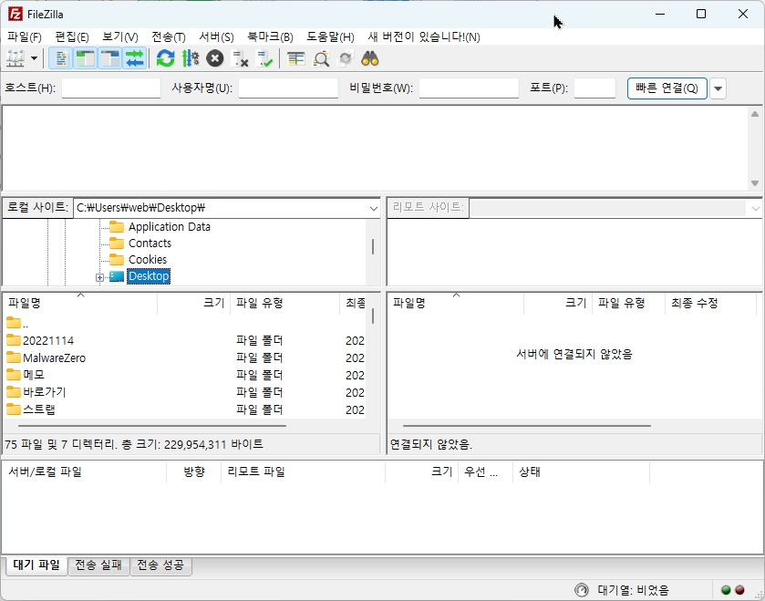Open the 서버(S) menu
Viewport: 765px width, 601px height.
point(216,37)
